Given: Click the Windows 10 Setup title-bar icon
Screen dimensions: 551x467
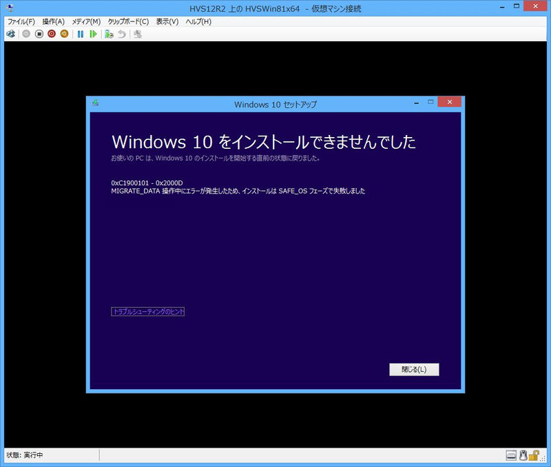Looking at the screenshot, I should (x=95, y=103).
